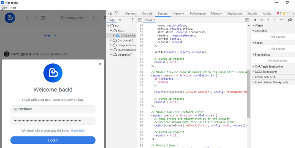Image resolution: width=295 pixels, height=148 pixels.
Task: Go back with the left arrow
Action: [28, 18]
